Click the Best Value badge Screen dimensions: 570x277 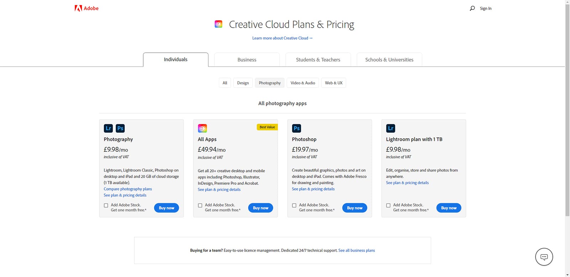click(267, 127)
